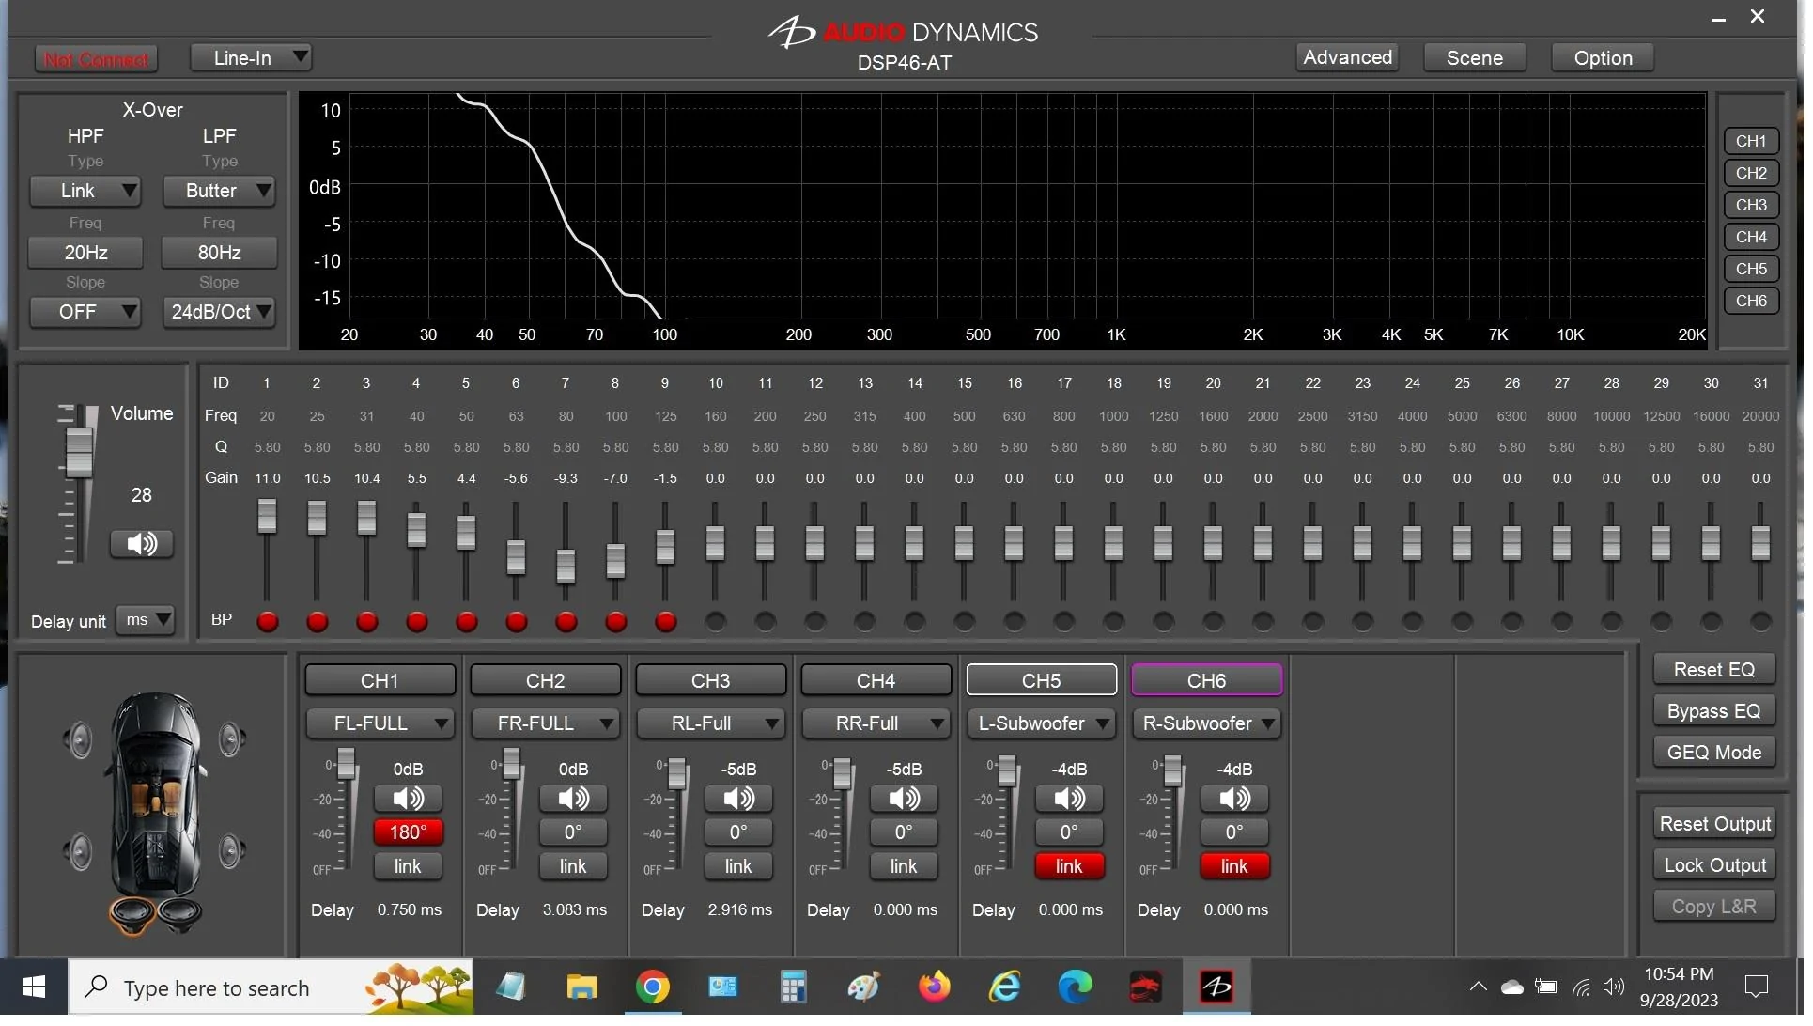Toggle bypass for EQ band 31
This screenshot has height=1026, width=1813.
pyautogui.click(x=1761, y=624)
